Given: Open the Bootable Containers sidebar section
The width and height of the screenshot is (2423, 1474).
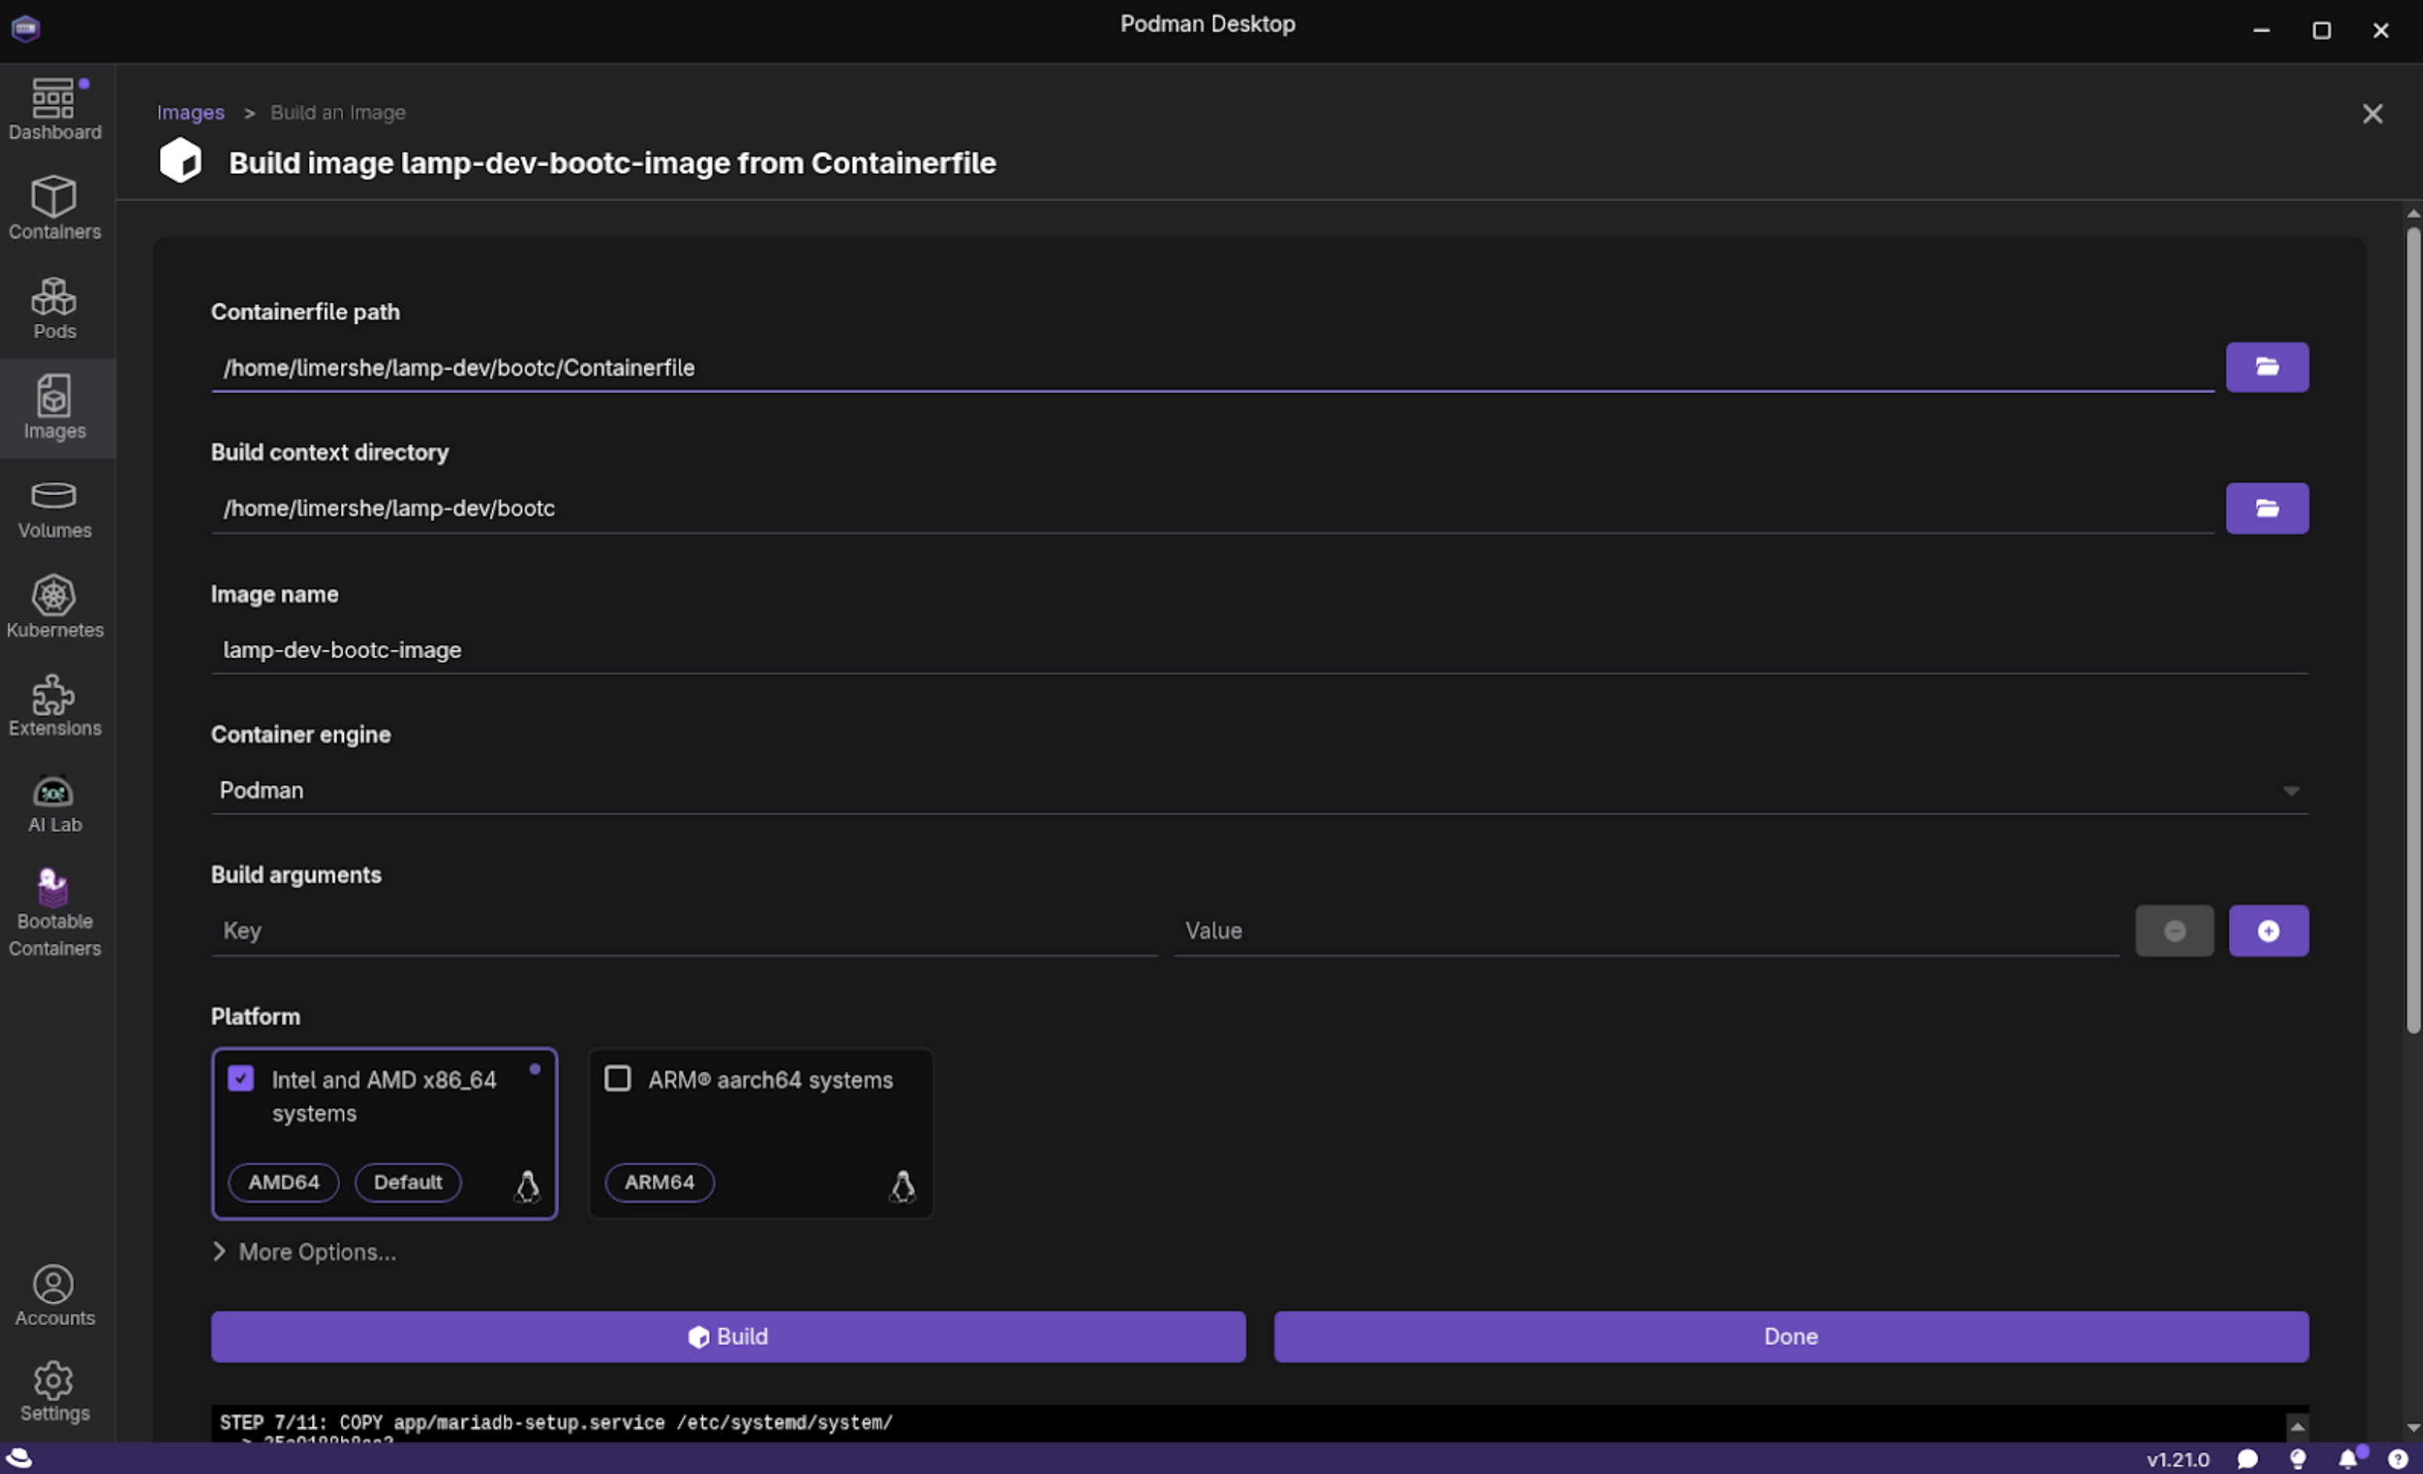Looking at the screenshot, I should pos(54,911).
